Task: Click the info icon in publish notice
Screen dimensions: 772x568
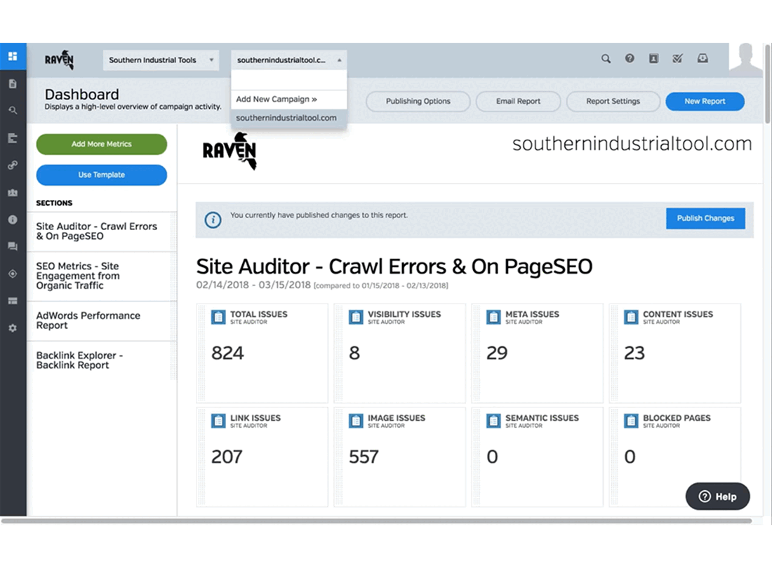Action: [x=213, y=219]
